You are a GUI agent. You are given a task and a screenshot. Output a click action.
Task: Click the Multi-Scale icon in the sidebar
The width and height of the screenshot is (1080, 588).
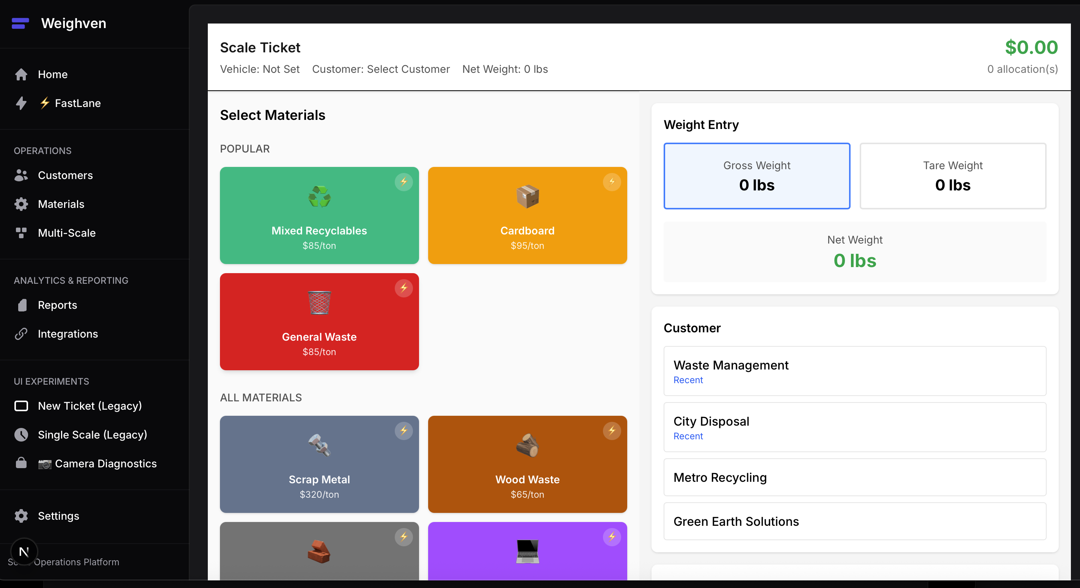coord(21,233)
